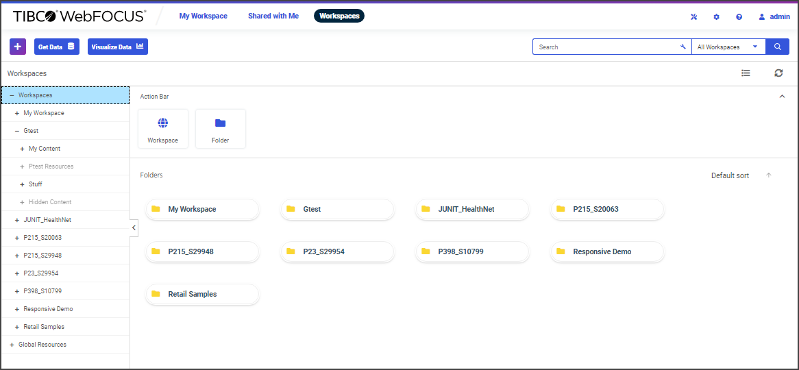Screen dimensions: 799x370
Task: Open the P398_S10799 folder card
Action: (472, 251)
